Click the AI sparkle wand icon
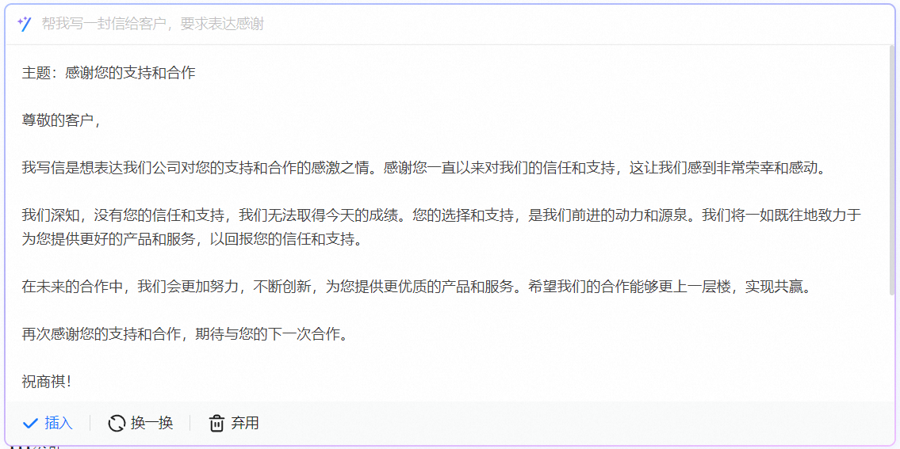The width and height of the screenshot is (900, 449). [25, 24]
